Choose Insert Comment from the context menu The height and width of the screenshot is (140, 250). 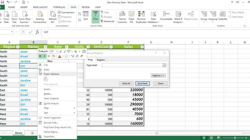(52, 118)
